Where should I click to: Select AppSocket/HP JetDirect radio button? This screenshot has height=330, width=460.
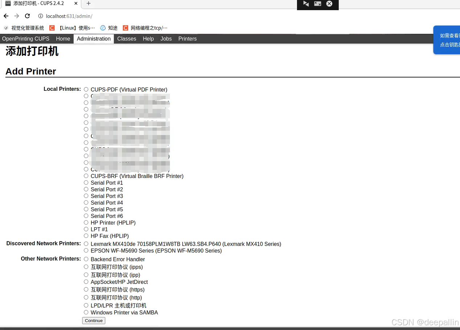[86, 282]
